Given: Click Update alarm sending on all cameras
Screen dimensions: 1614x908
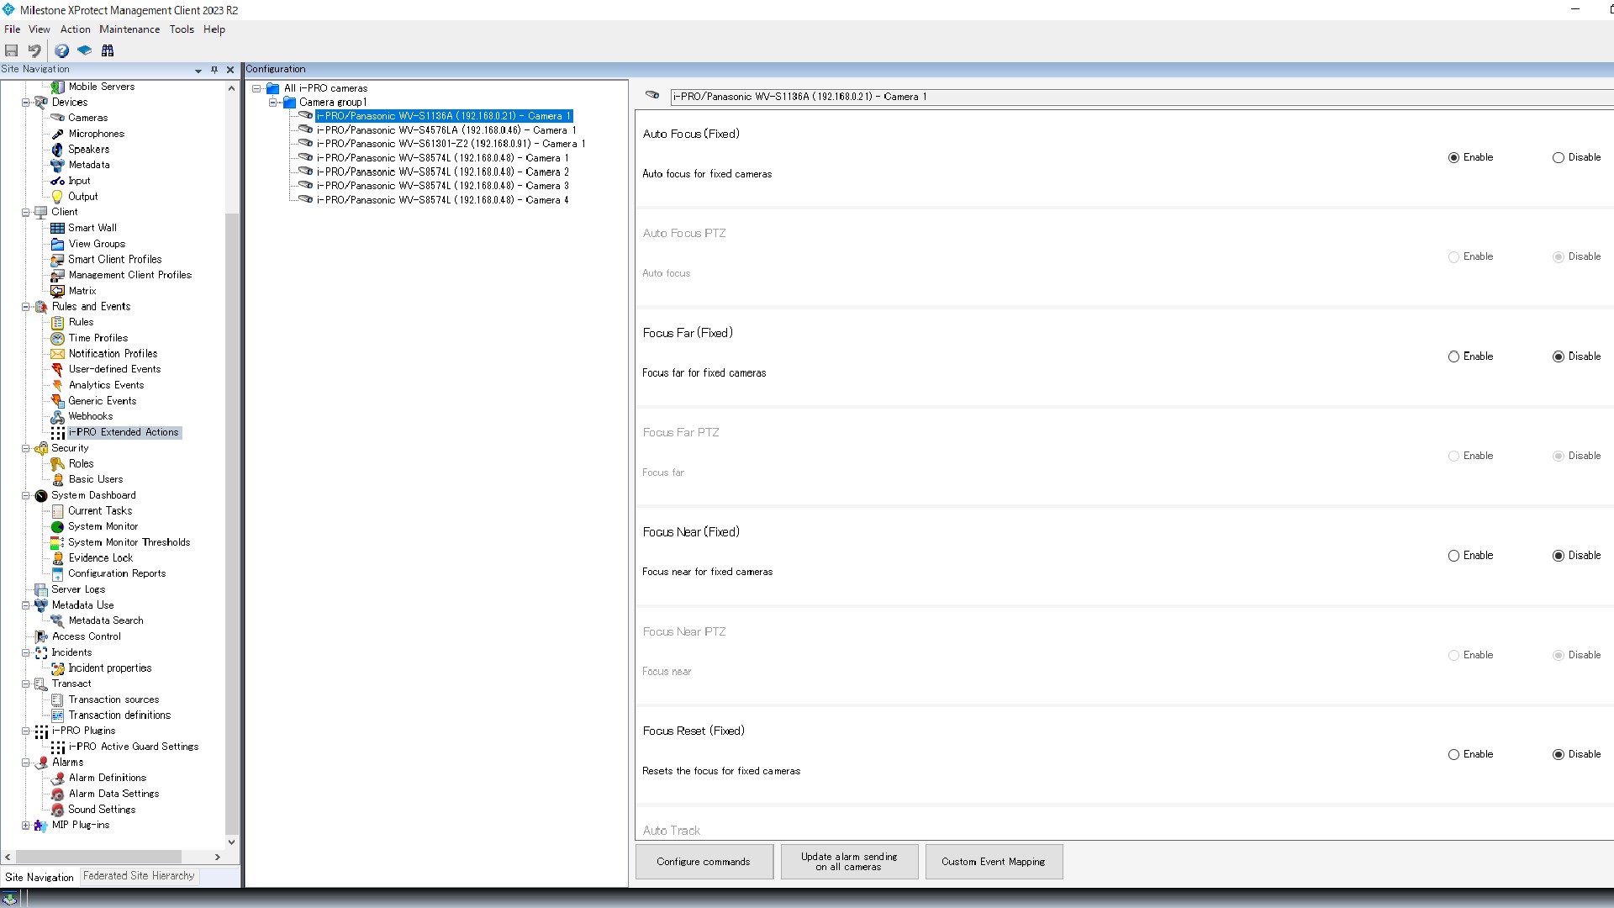Looking at the screenshot, I should click(849, 862).
